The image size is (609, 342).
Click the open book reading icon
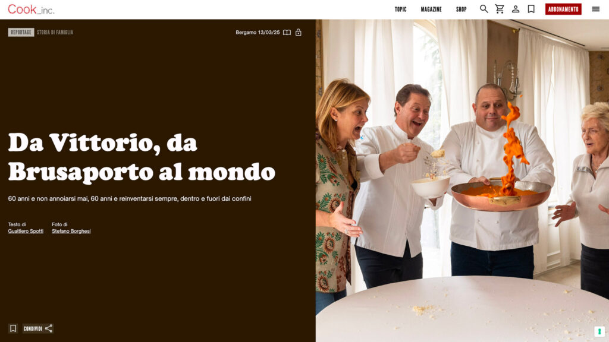point(287,33)
